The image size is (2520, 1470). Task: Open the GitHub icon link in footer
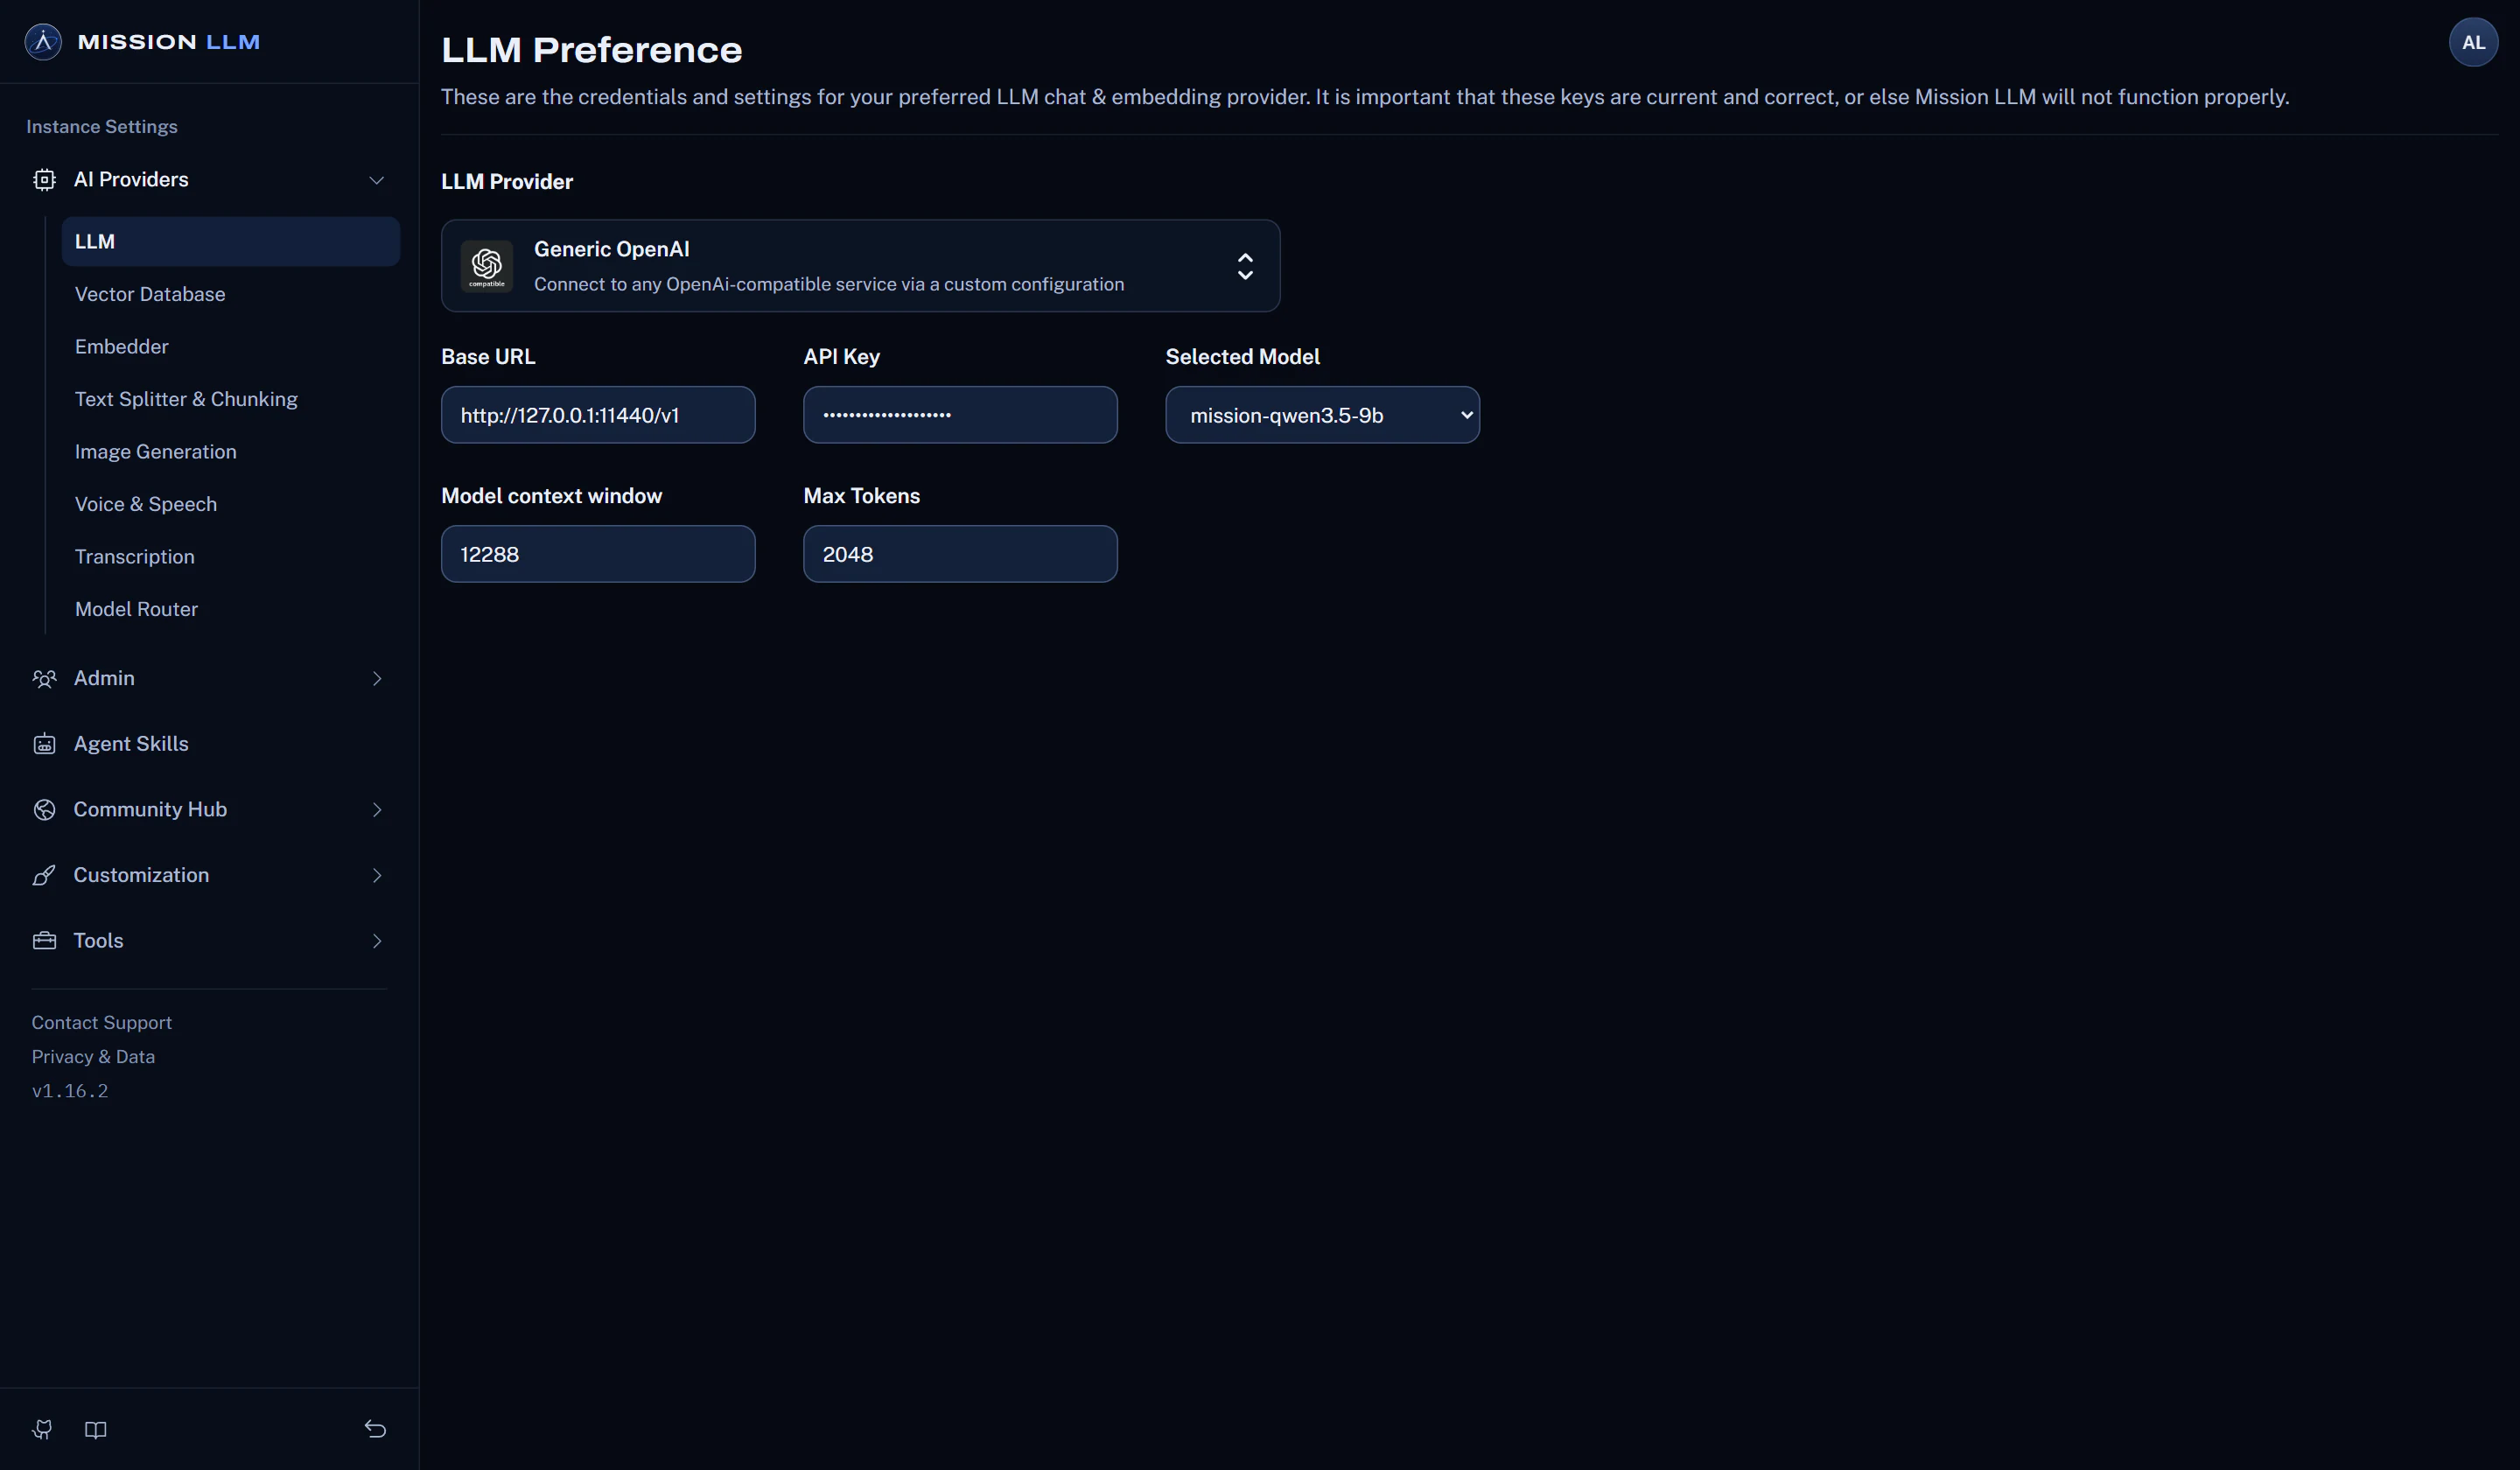42,1429
